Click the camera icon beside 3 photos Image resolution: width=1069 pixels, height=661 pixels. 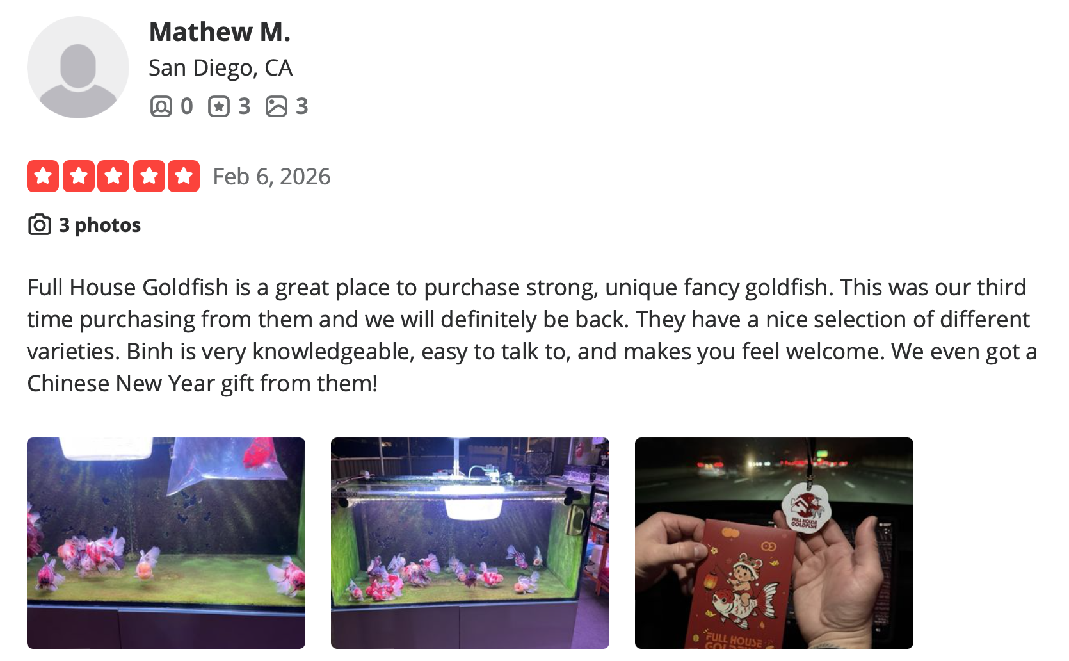[x=40, y=225]
